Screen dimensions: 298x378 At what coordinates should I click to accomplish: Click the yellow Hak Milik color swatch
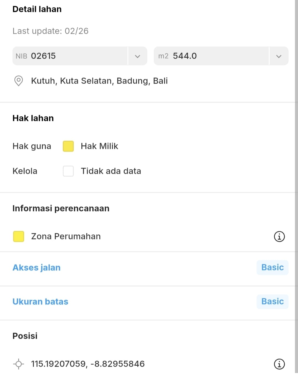(68, 146)
